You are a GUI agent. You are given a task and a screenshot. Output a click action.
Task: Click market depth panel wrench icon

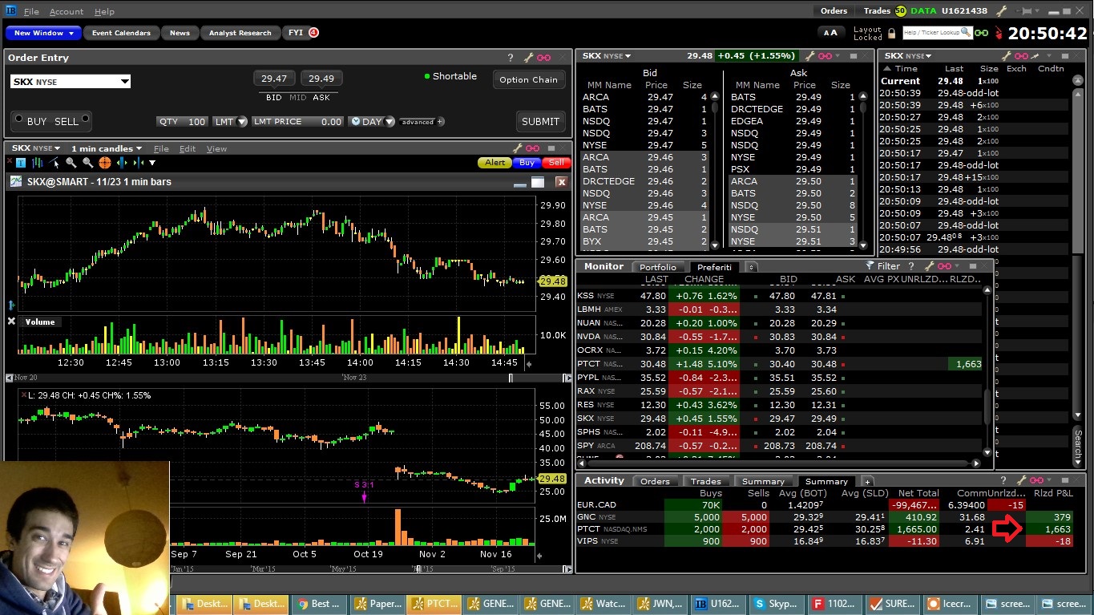point(811,56)
